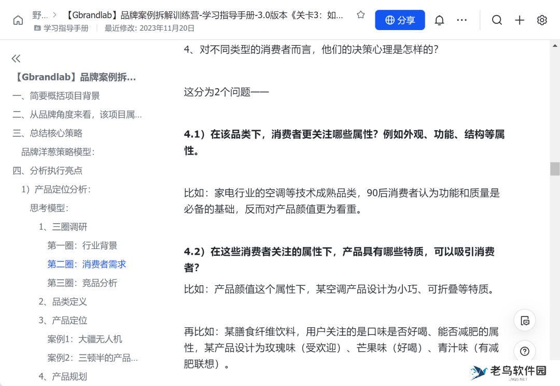The image size is (560, 386).
Task: Create new content with the plus icon
Action: 519,20
